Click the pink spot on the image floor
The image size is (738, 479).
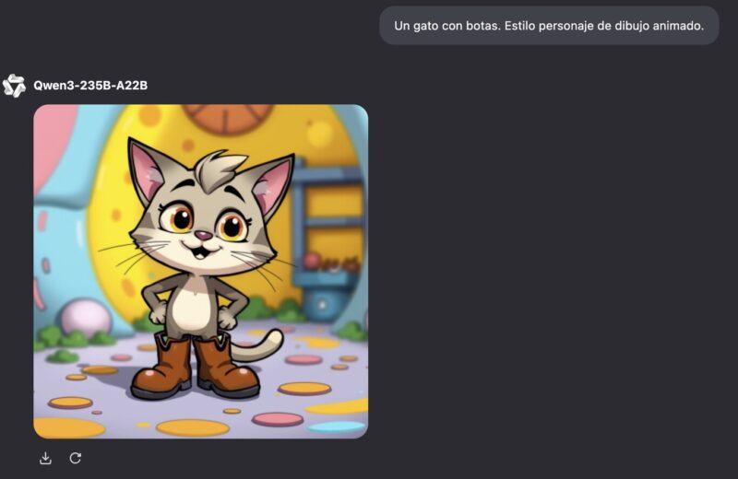tap(278, 419)
